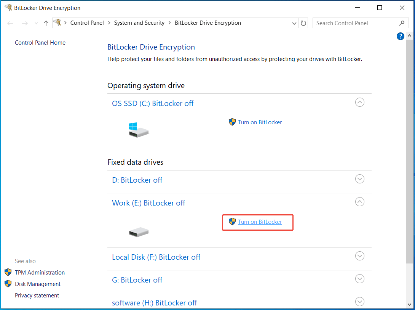Open Privacy statement link

click(x=37, y=296)
